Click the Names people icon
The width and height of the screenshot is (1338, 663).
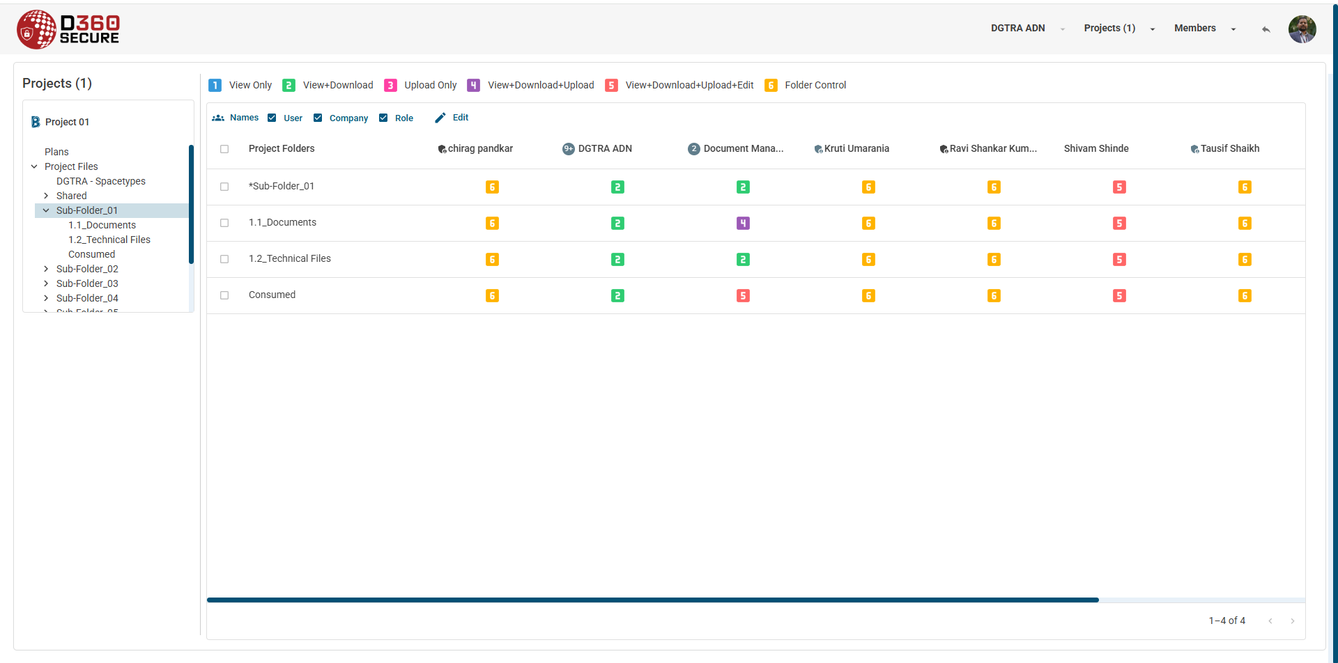(x=218, y=118)
